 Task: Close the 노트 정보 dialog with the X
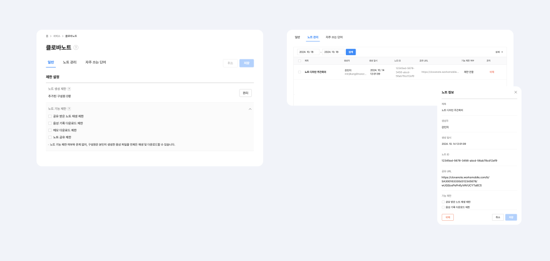tap(516, 92)
